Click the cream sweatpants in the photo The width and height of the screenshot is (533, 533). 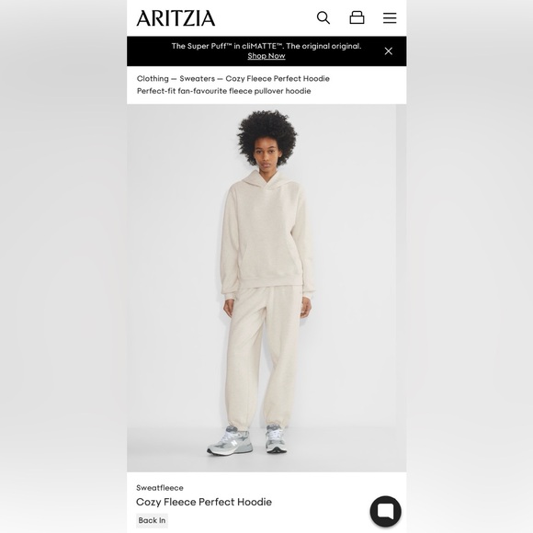[264, 357]
